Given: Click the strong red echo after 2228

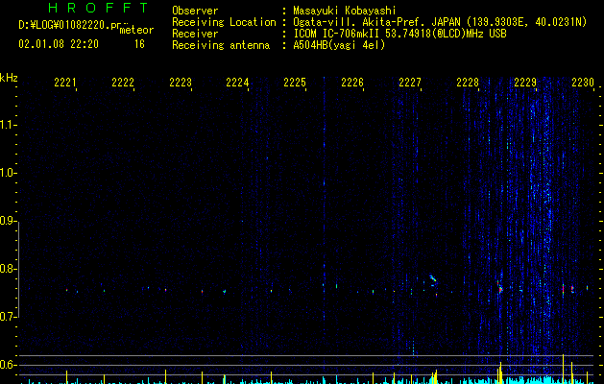Looking at the screenshot, I should (499, 287).
